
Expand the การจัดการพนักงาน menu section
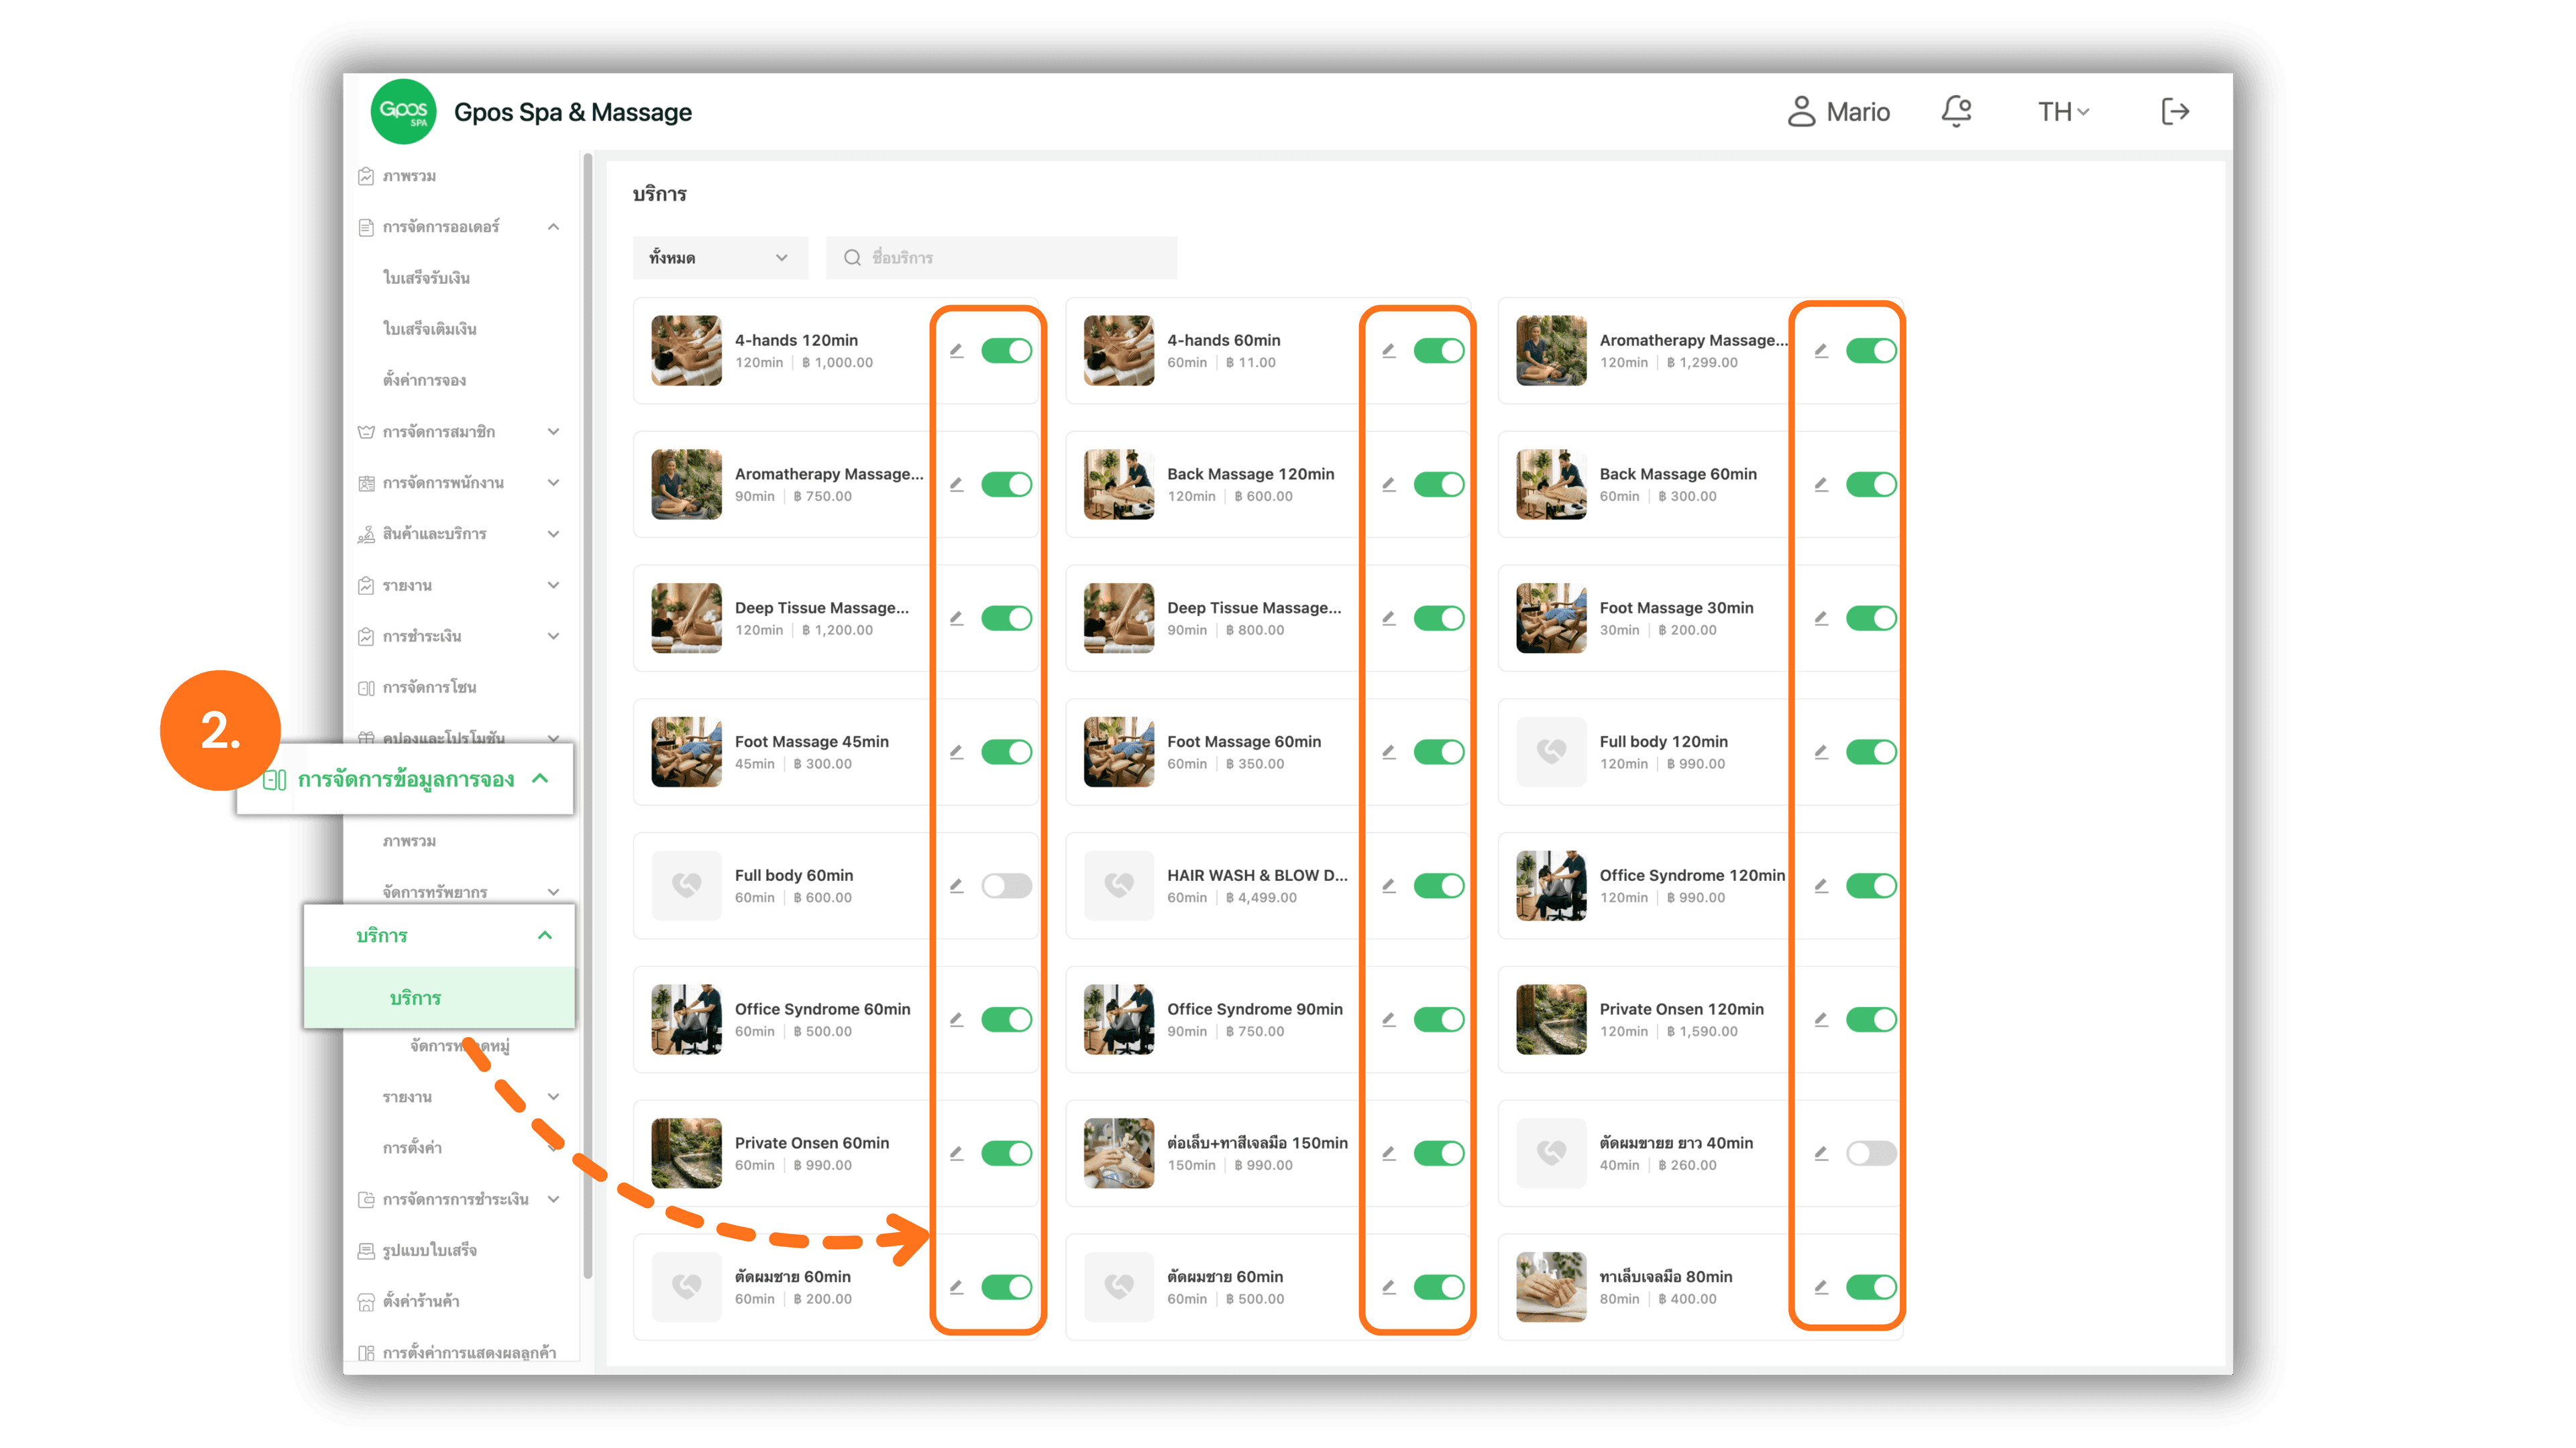point(459,483)
